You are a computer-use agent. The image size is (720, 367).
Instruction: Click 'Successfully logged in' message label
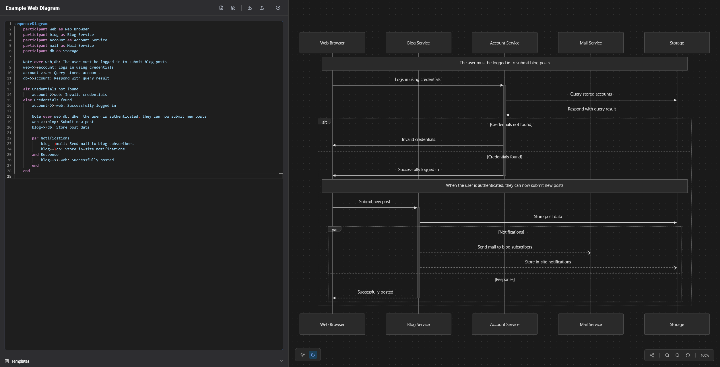tap(418, 170)
